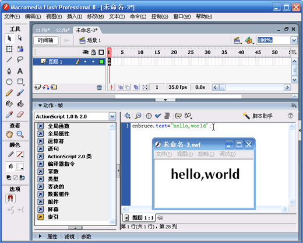Toggle show/hide all layers eye icon
The width and height of the screenshot is (303, 243).
point(86,52)
